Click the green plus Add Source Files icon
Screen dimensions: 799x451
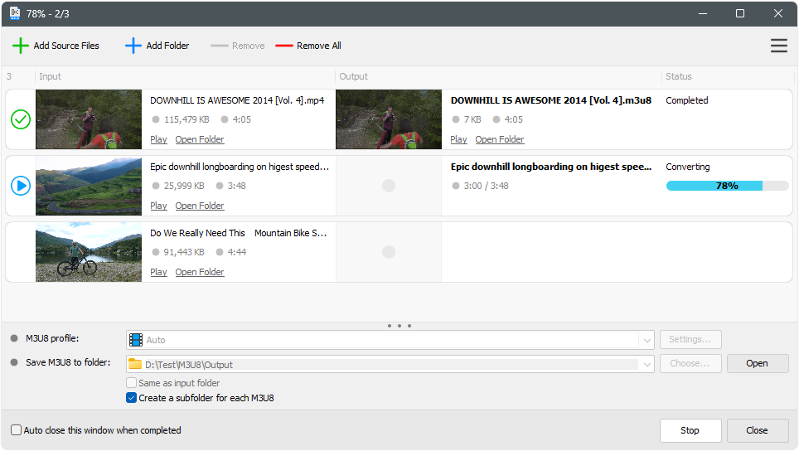tap(21, 46)
